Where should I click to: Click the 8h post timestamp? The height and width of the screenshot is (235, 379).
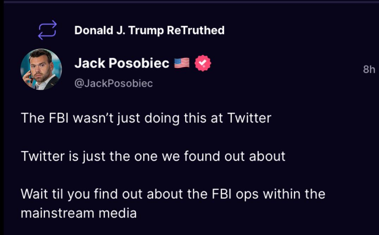tap(369, 70)
